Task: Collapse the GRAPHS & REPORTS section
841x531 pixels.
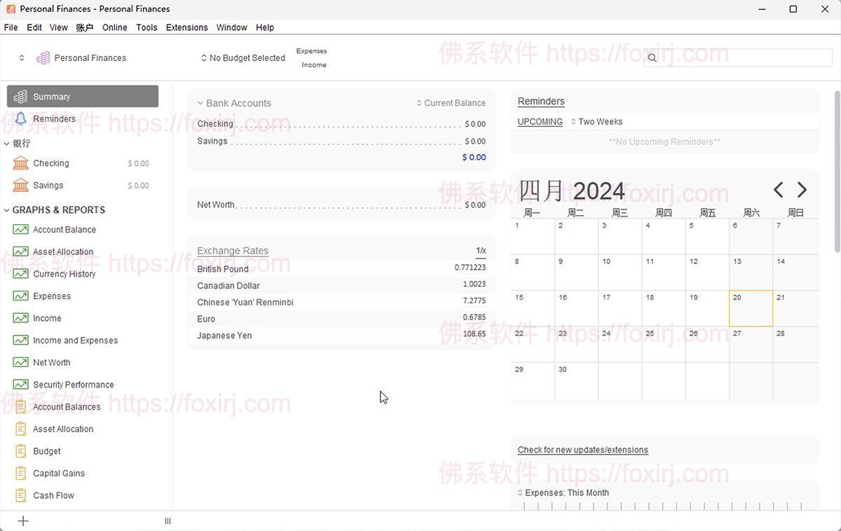Action: click(8, 209)
